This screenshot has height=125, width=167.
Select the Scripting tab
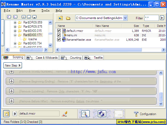point(13,57)
